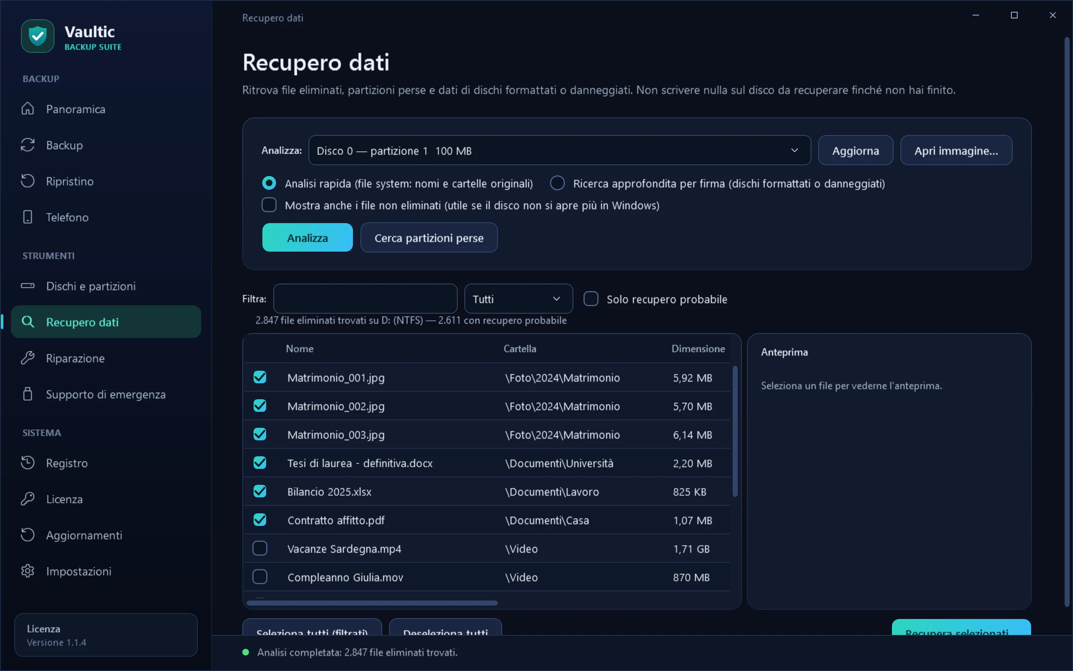Viewport: 1073px width, 671px height.
Task: Select Ricerca approfondita per firma radio
Action: click(557, 183)
